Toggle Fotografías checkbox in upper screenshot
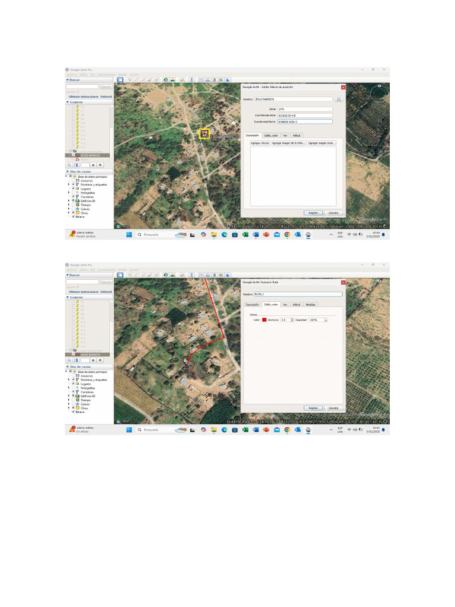Viewport: 455px width, 607px height. [x=73, y=193]
